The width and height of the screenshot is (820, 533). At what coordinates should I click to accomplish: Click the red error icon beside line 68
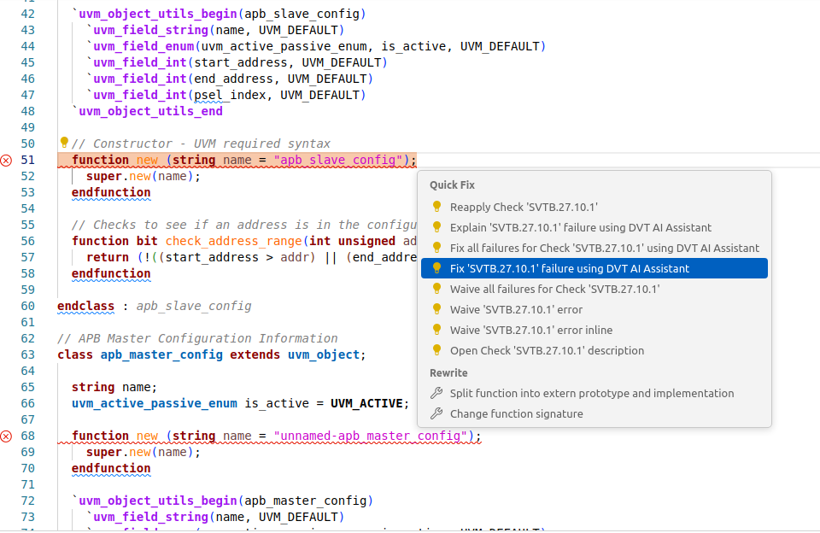[x=7, y=436]
